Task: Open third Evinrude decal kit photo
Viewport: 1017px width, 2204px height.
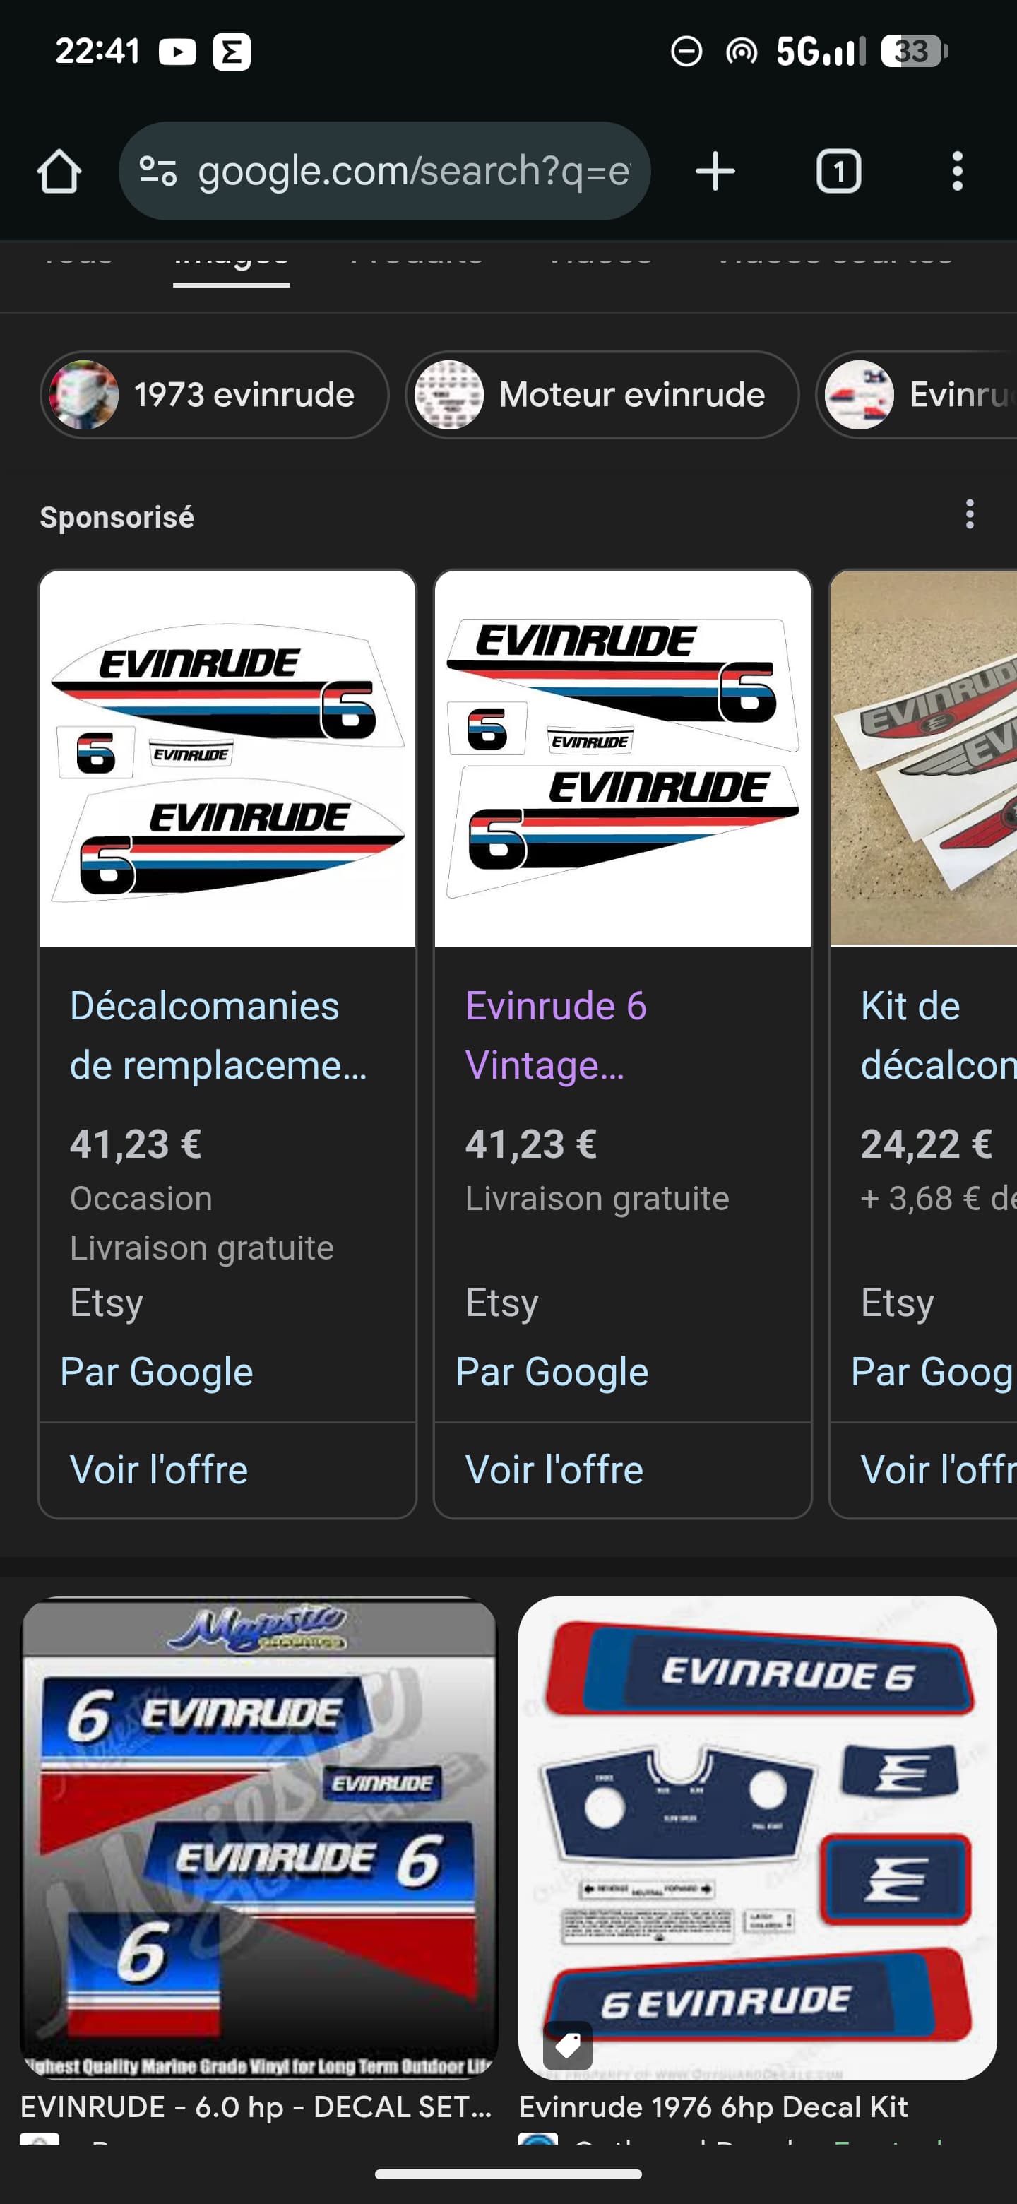Action: click(924, 758)
